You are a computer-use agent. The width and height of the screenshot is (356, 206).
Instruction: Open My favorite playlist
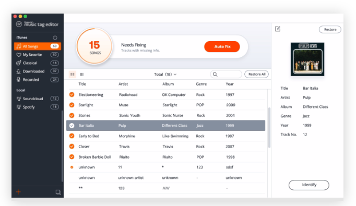coord(38,55)
